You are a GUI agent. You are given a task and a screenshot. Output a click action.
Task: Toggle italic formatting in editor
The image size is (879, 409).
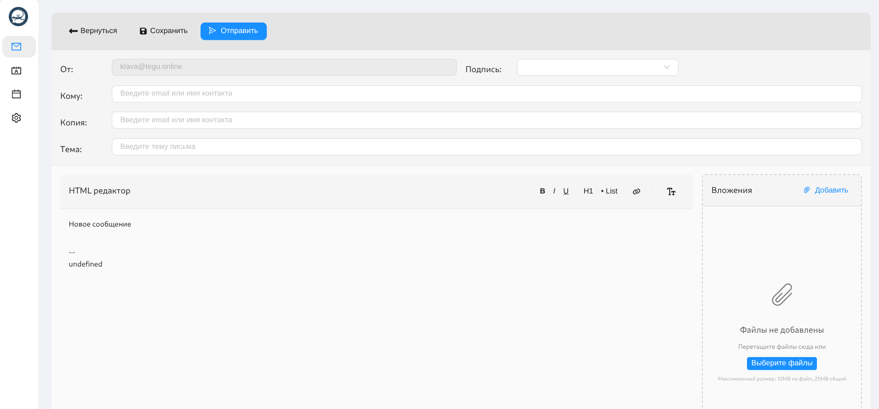(554, 191)
